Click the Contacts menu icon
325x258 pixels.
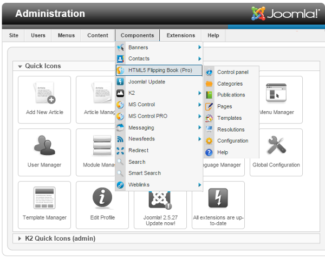120,59
